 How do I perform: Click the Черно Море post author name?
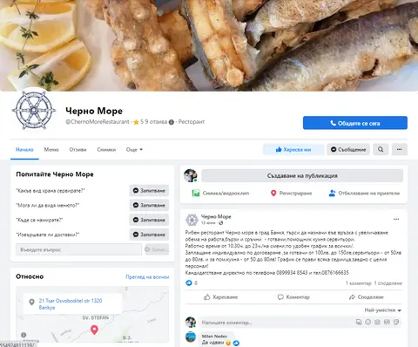click(216, 216)
